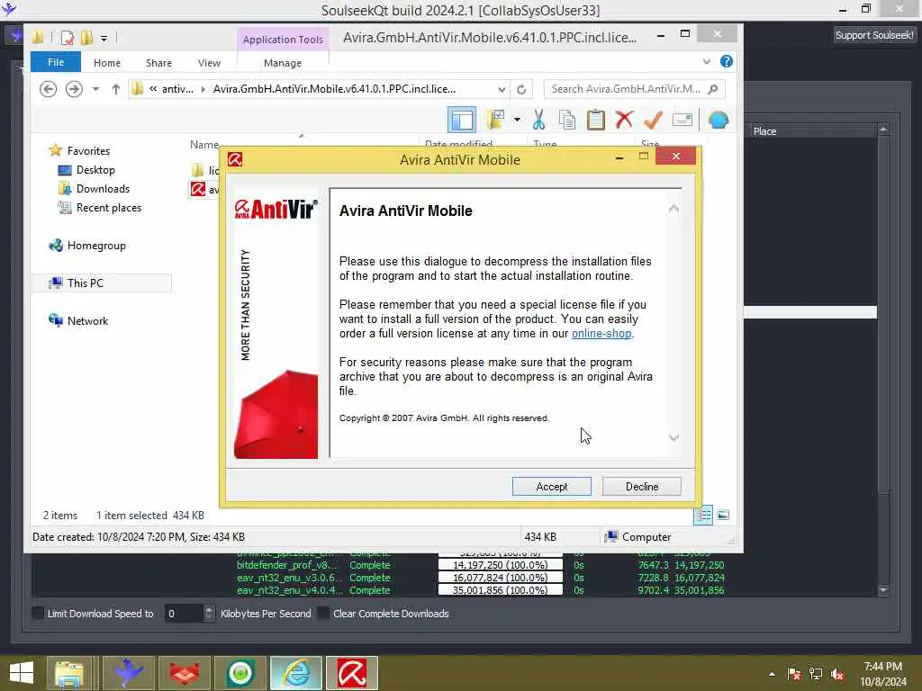The image size is (922, 691).
Task: Open the Manage ribbon tab
Action: click(283, 63)
